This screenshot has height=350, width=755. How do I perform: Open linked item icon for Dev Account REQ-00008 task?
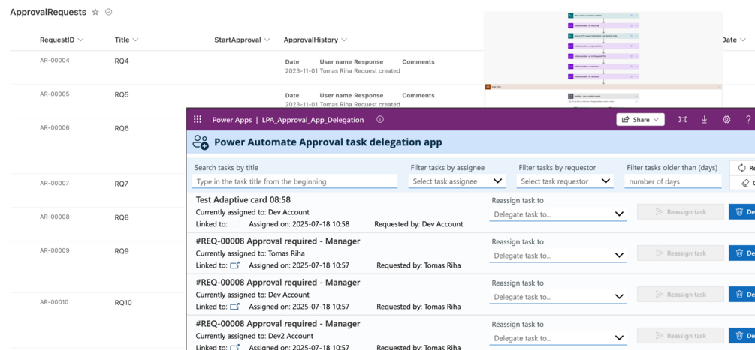tap(234, 307)
